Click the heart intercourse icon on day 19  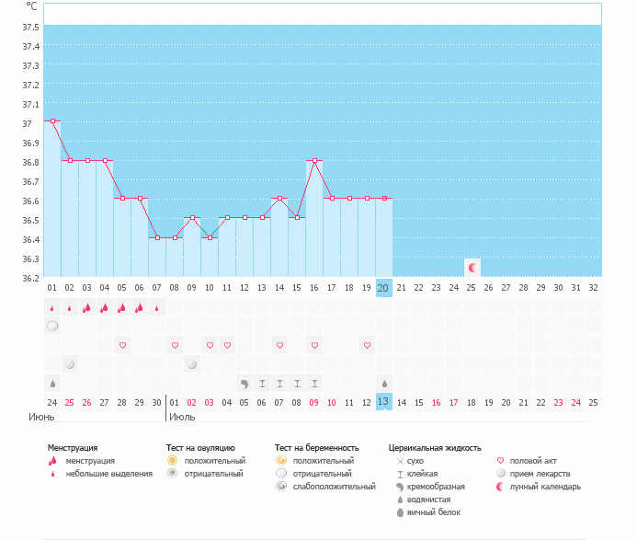pyautogui.click(x=367, y=345)
